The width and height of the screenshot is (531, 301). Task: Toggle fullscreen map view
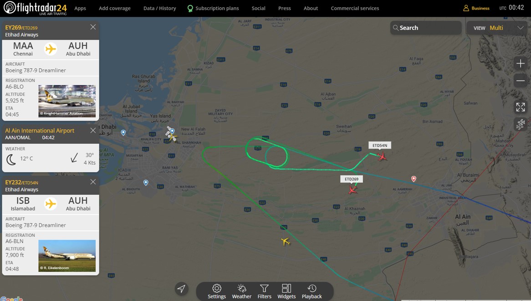(x=521, y=107)
